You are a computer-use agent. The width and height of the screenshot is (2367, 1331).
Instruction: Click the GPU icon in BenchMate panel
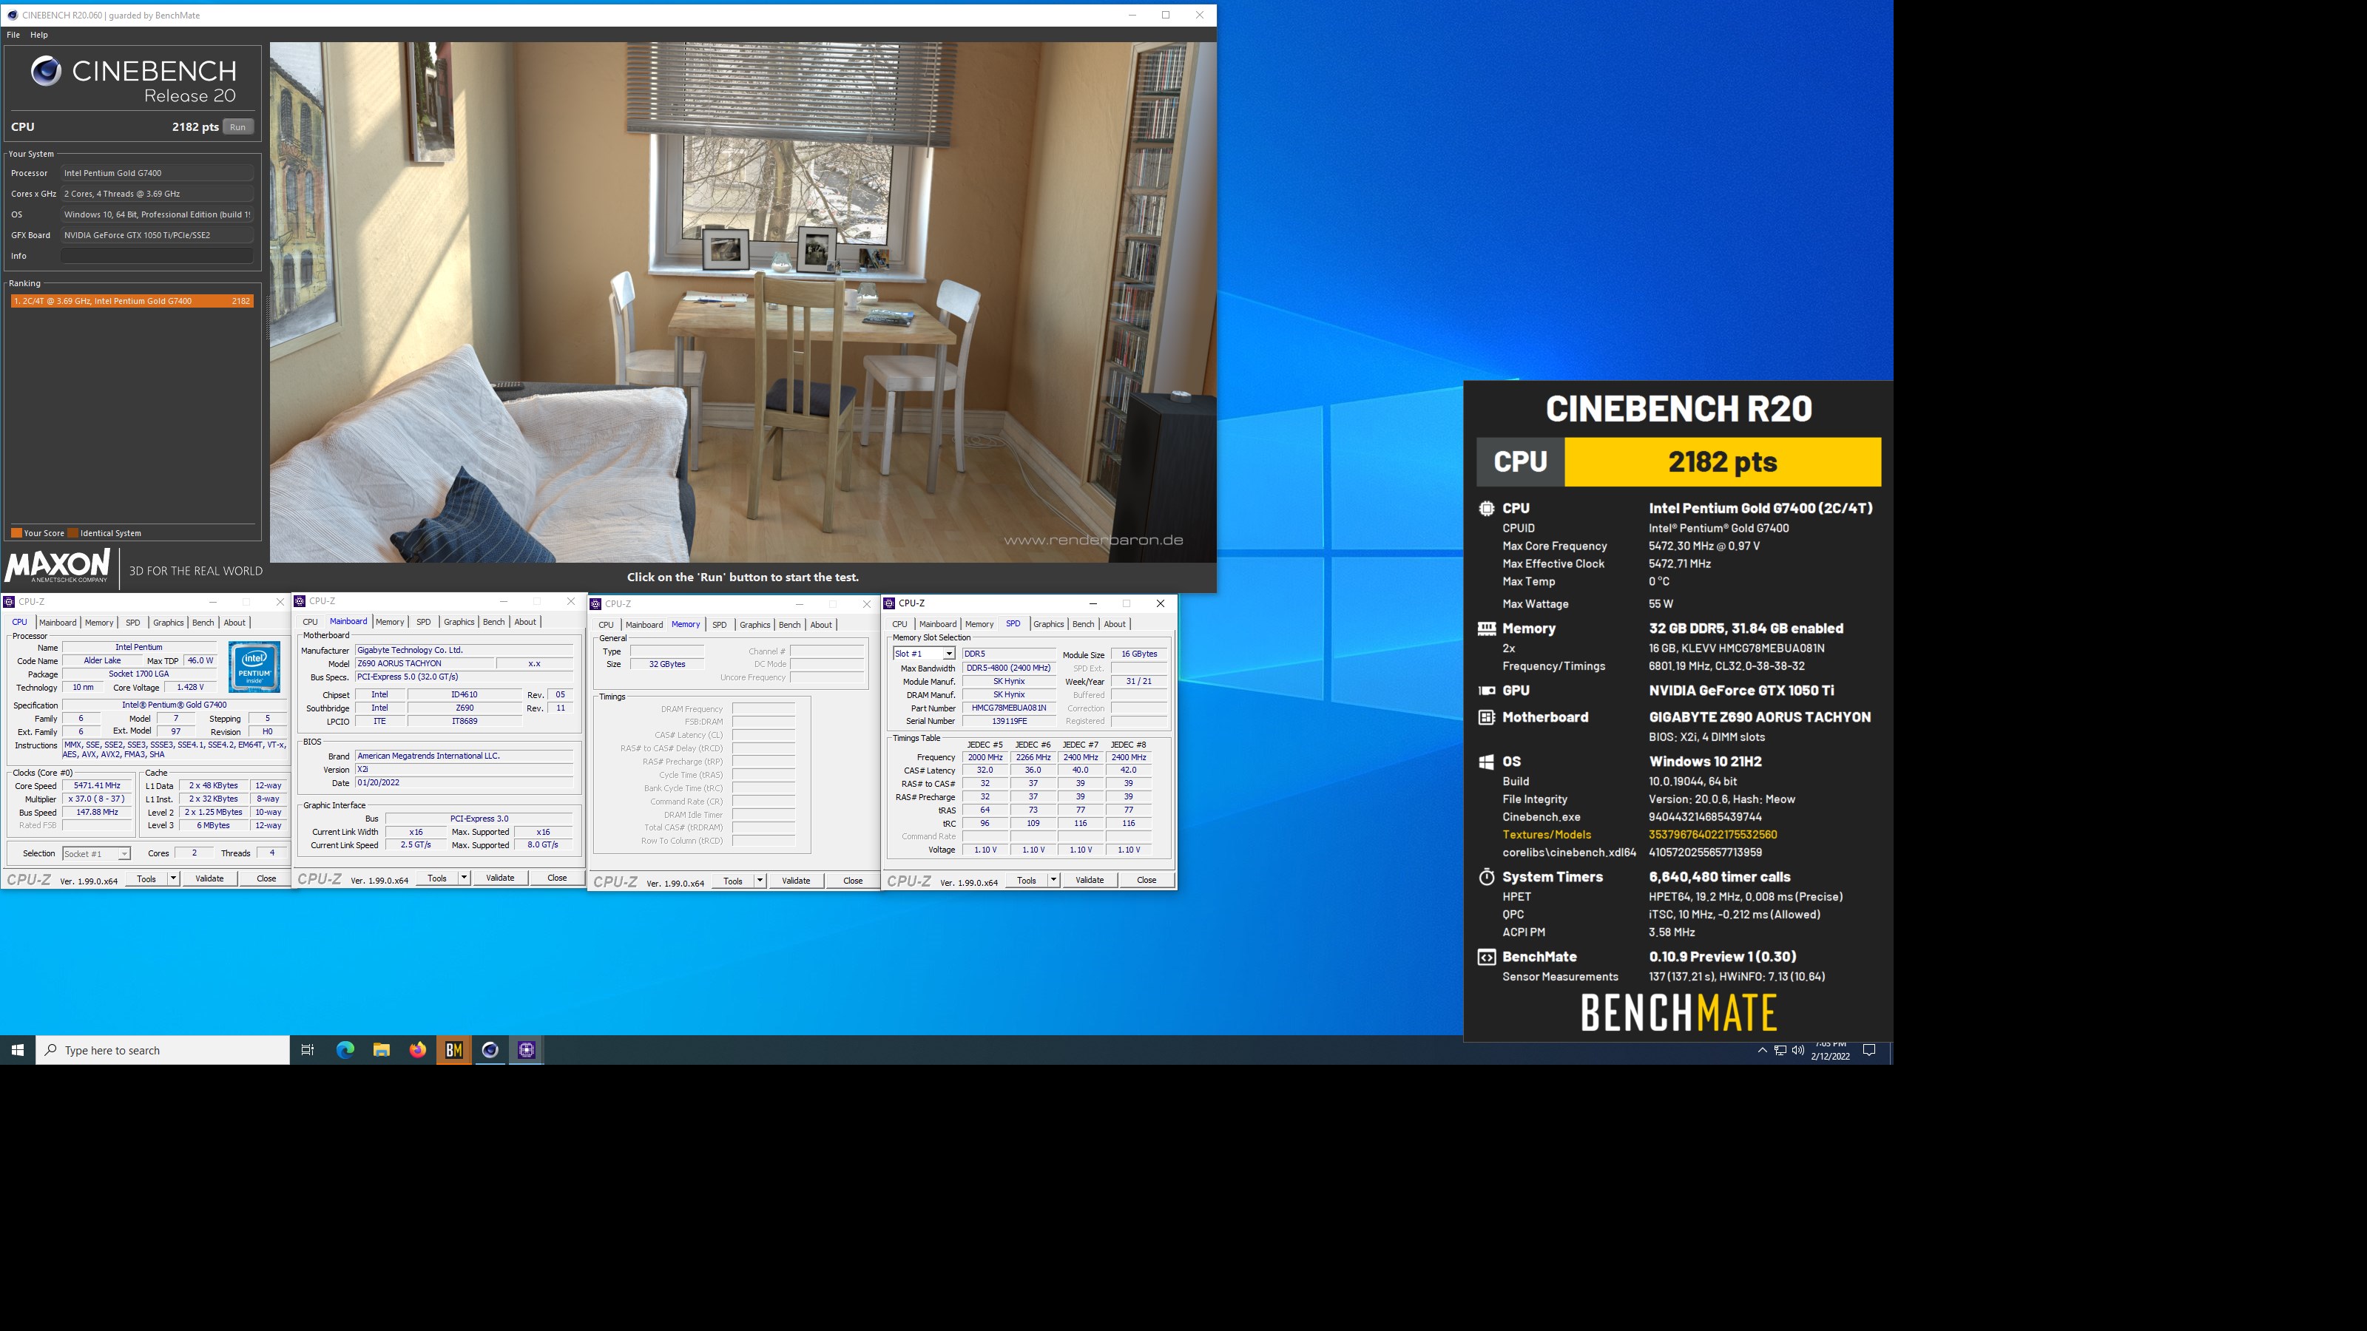point(1486,690)
